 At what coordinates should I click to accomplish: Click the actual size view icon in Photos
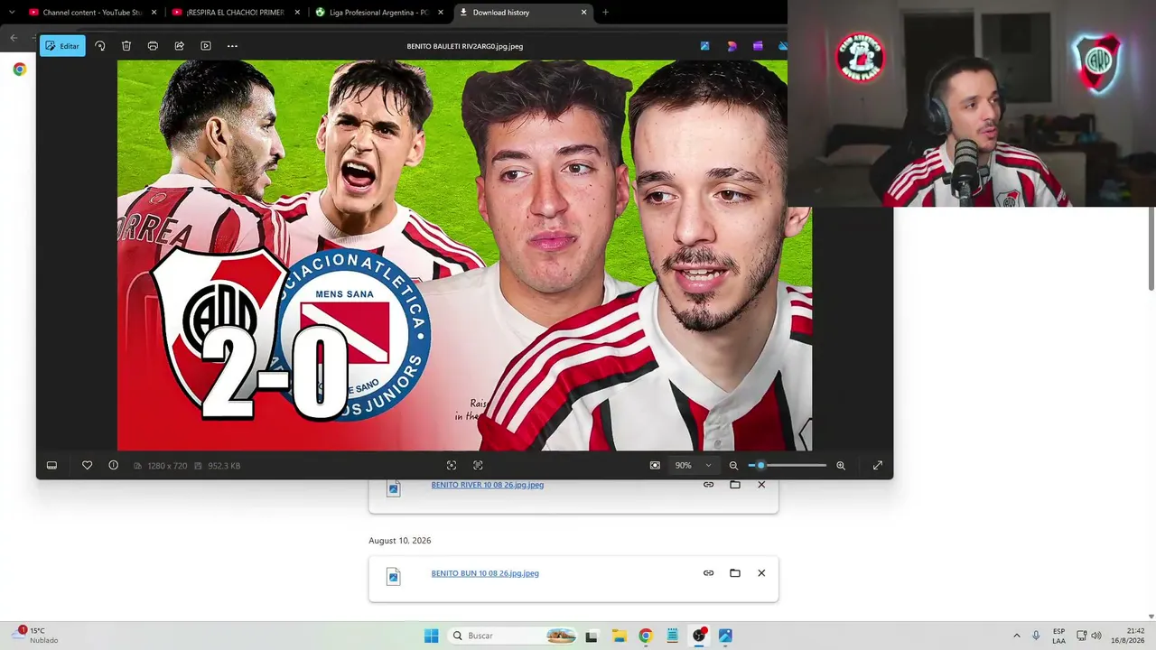coord(478,466)
